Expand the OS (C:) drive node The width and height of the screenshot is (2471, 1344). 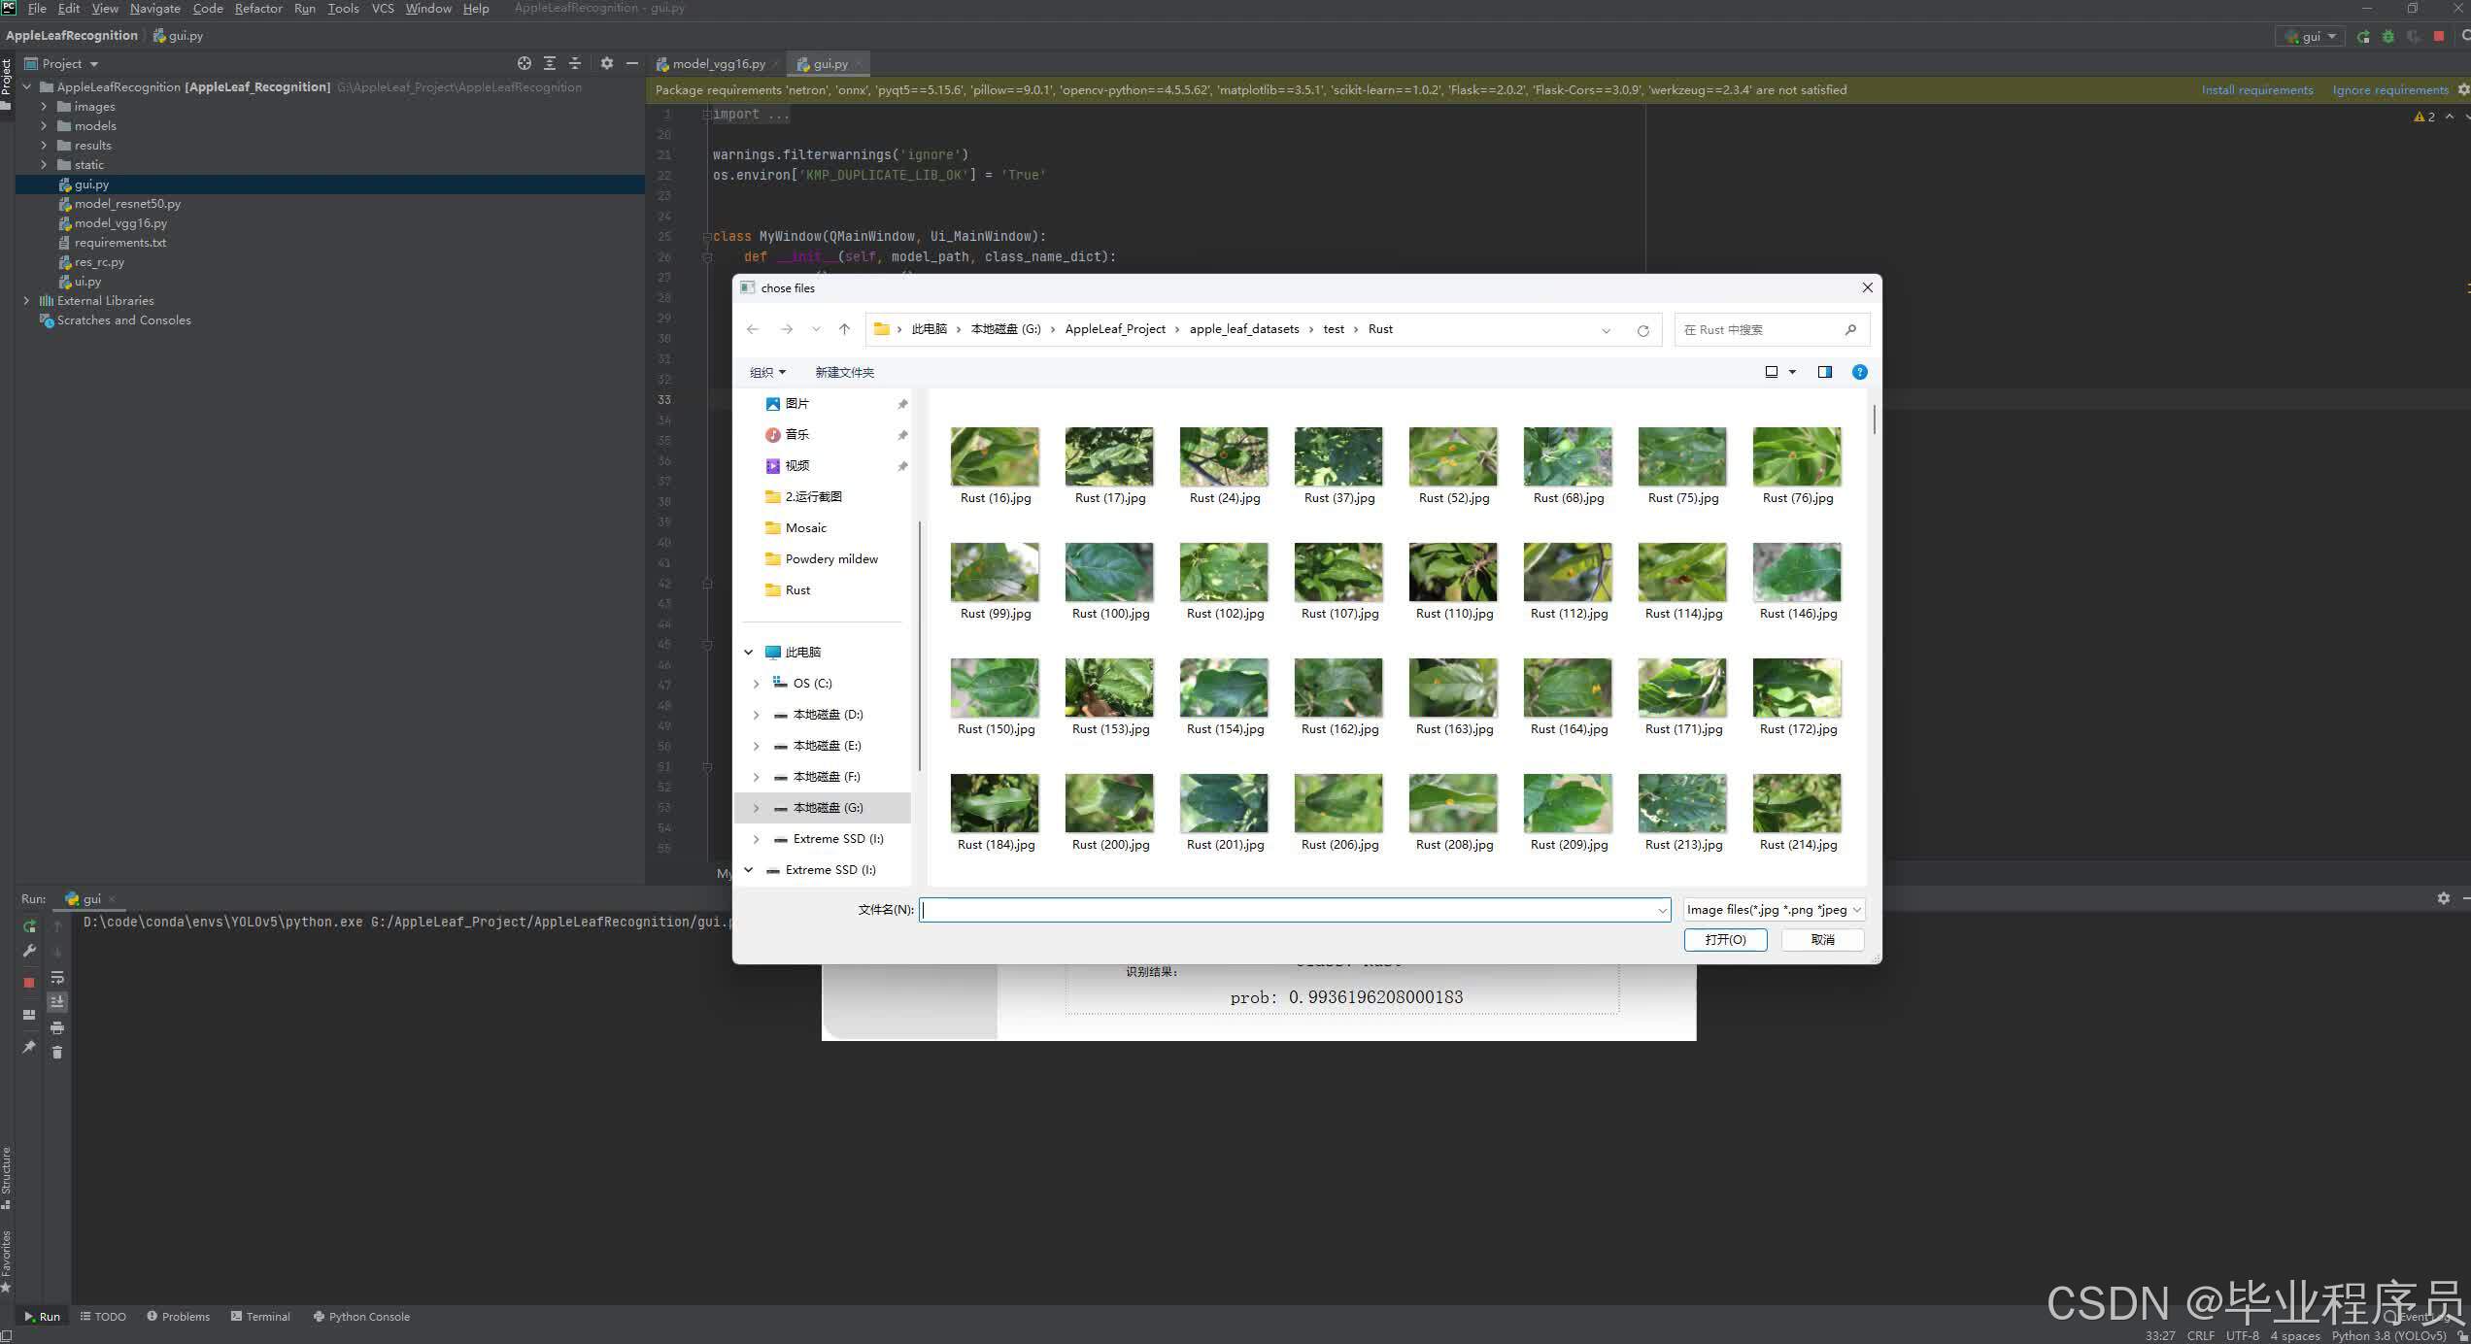[756, 684]
